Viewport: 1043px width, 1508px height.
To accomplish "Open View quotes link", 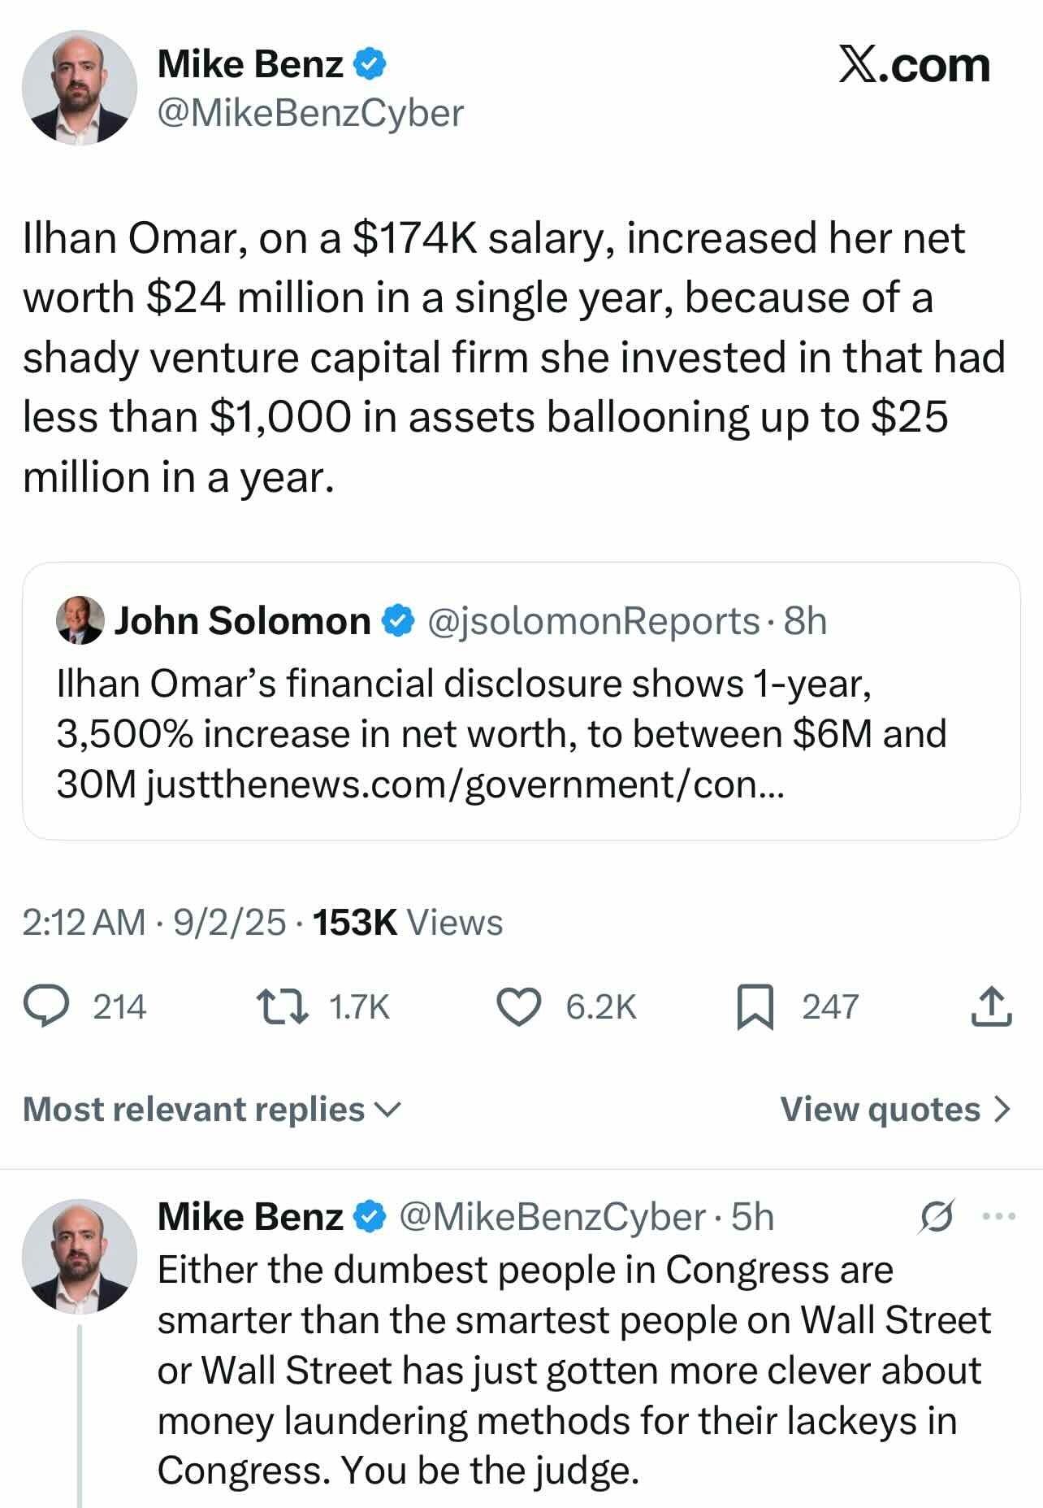I will pos(894,1109).
